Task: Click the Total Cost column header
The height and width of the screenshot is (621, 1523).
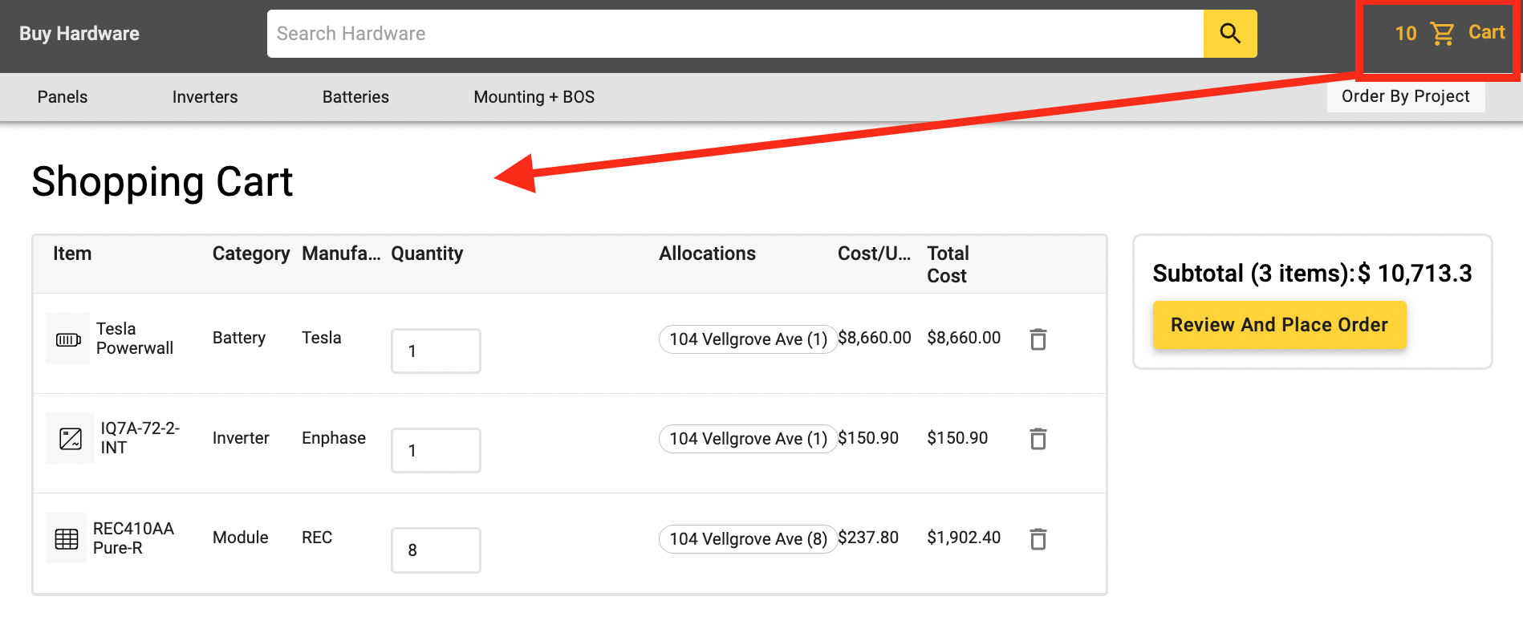Action: click(x=948, y=265)
